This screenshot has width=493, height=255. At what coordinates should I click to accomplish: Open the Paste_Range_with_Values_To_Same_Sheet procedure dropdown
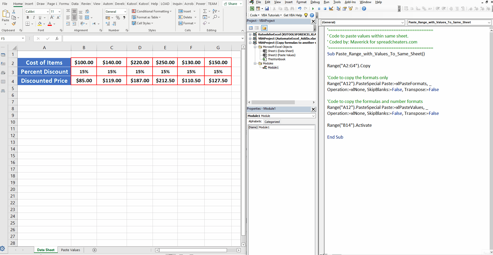(489, 22)
